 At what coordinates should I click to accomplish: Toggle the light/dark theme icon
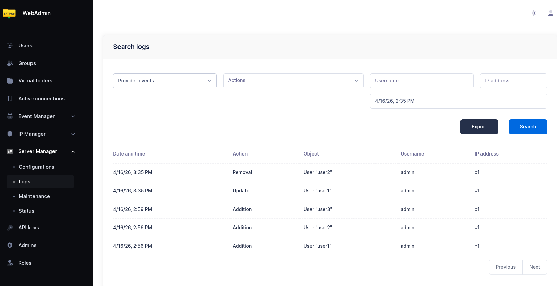coord(534,13)
